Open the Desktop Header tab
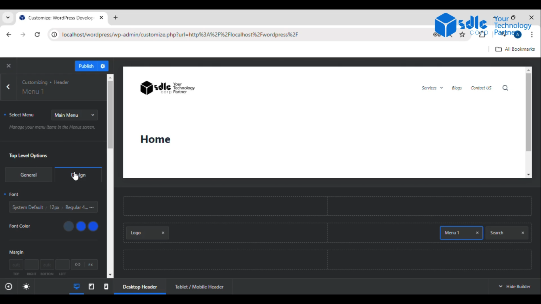Screen dimensions: 541x304 [x=140, y=287]
